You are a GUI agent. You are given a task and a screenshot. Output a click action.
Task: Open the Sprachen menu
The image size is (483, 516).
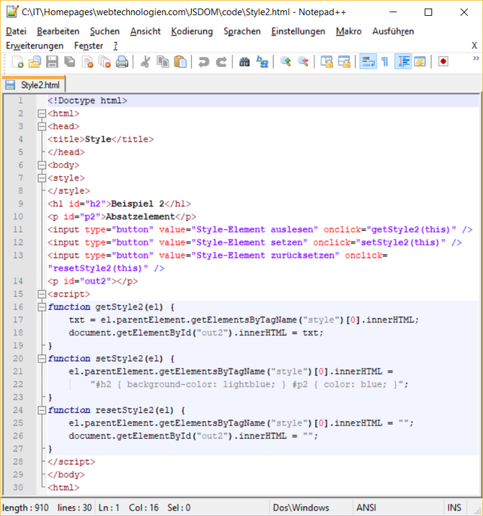(242, 31)
